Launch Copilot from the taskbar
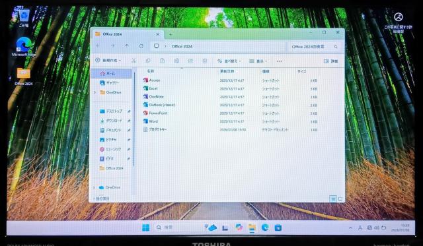Screen dimensions: 423x246 pyautogui.click(x=239, y=228)
